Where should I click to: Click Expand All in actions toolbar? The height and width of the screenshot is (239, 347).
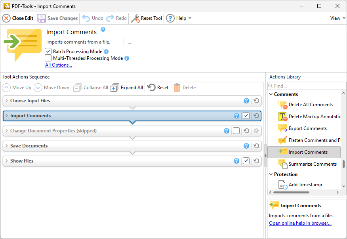127,88
